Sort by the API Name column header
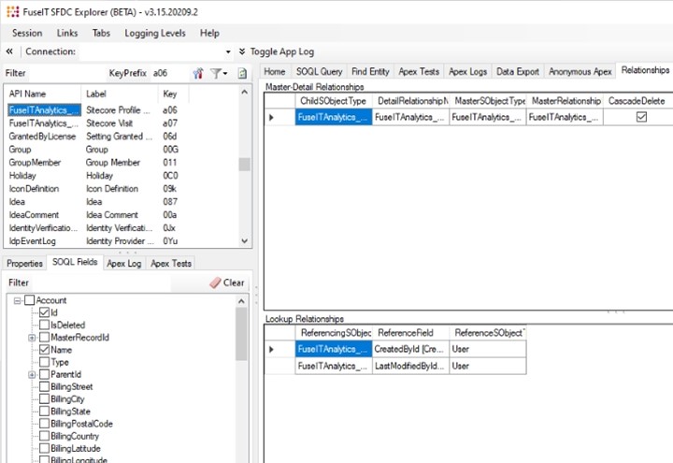Image resolution: width=673 pixels, height=463 pixels. 43,94
